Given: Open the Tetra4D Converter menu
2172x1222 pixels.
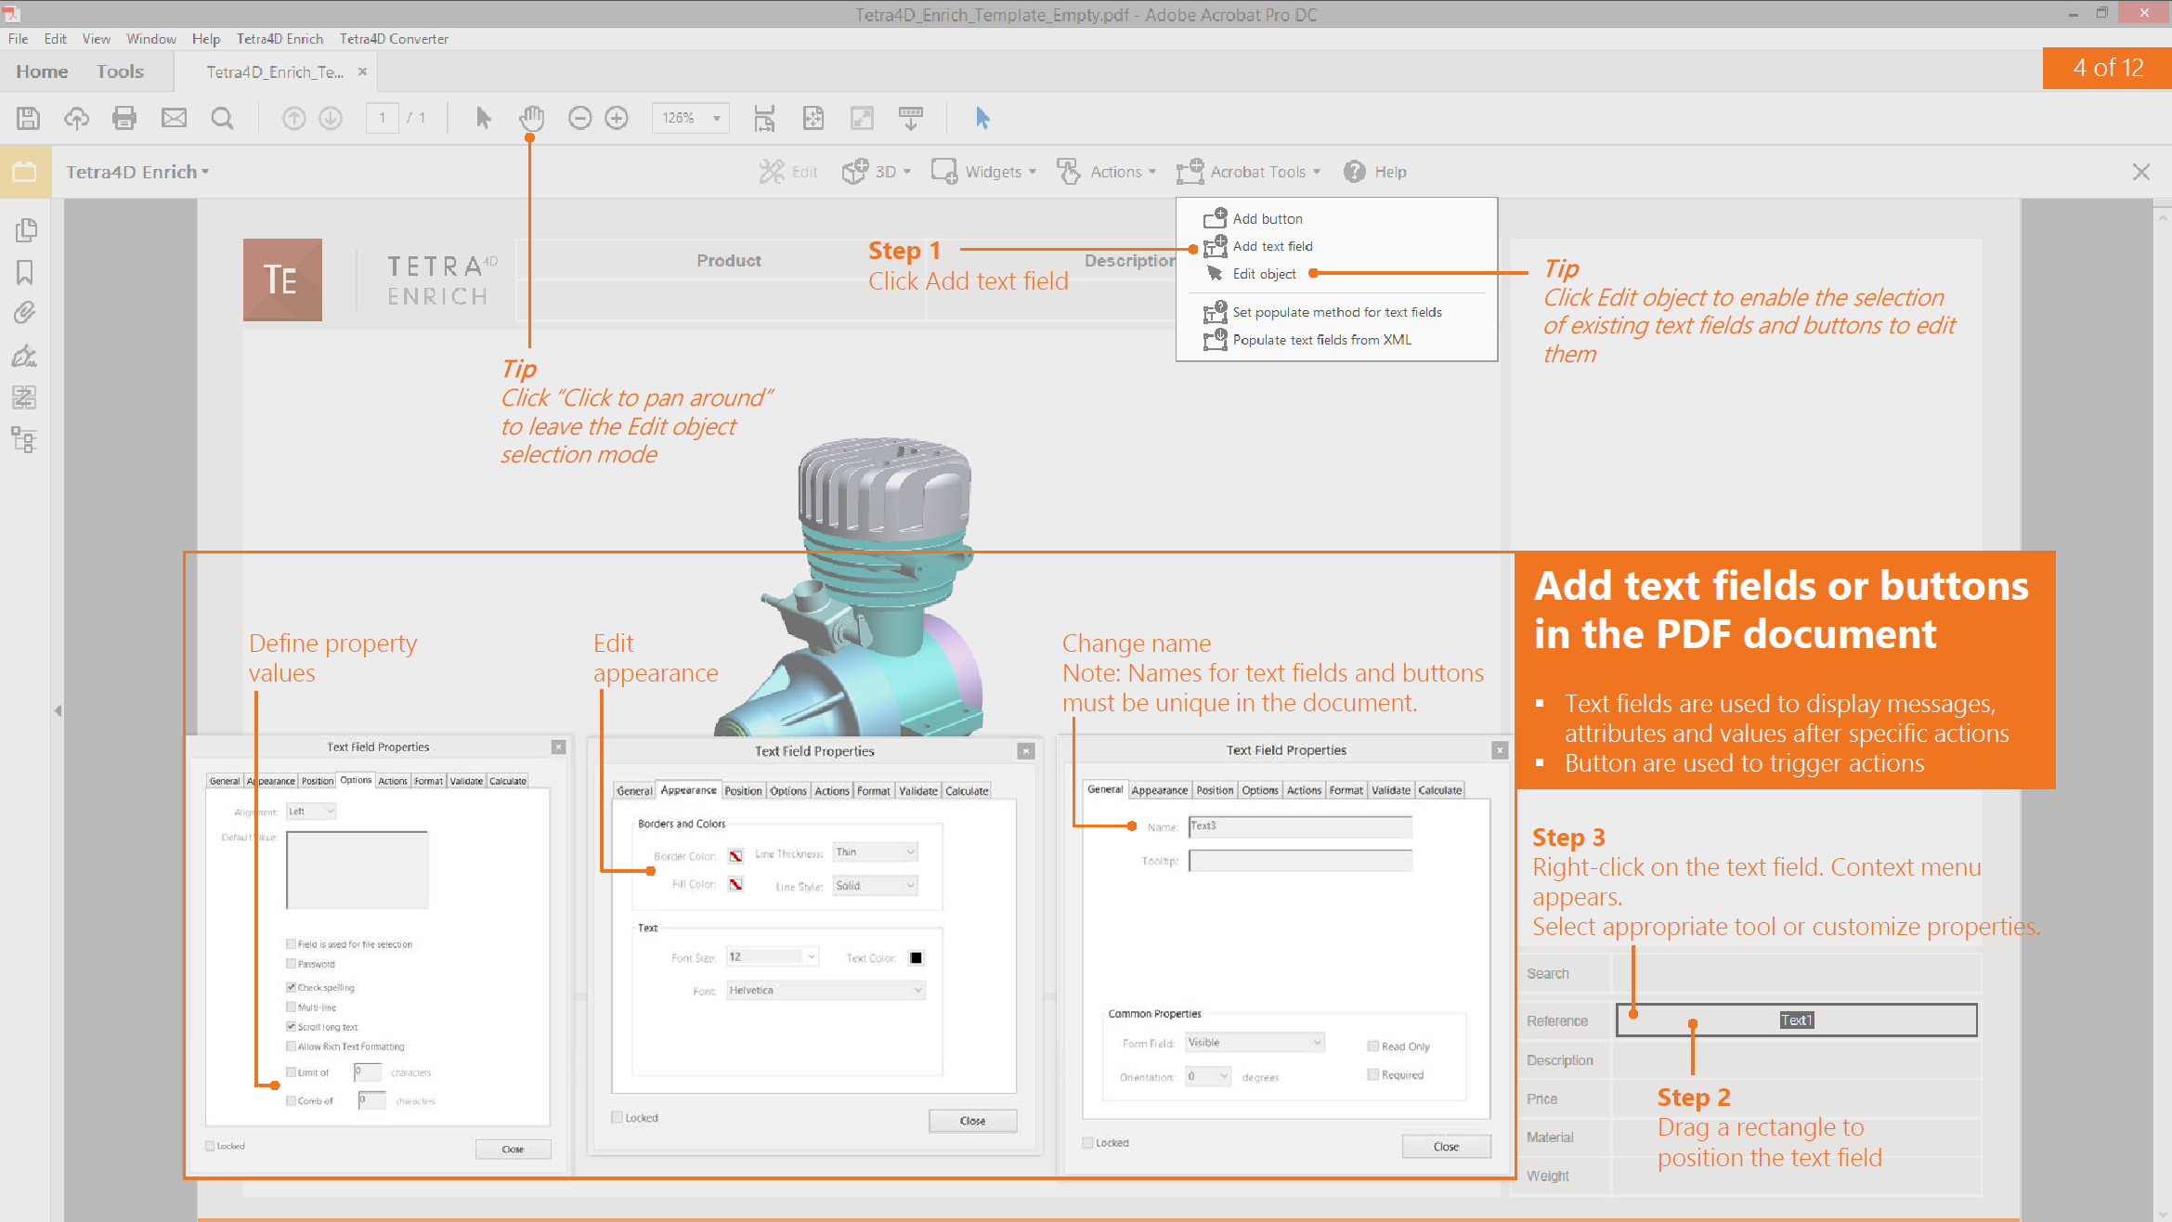Looking at the screenshot, I should [x=394, y=39].
